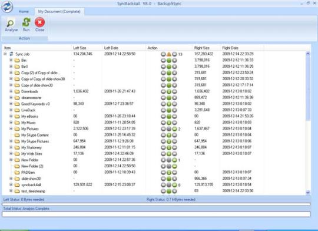Expand the syncback4all folder node
The image size is (318, 231).
point(11,184)
